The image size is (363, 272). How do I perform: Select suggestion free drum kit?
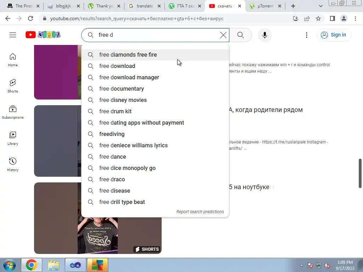click(x=155, y=111)
